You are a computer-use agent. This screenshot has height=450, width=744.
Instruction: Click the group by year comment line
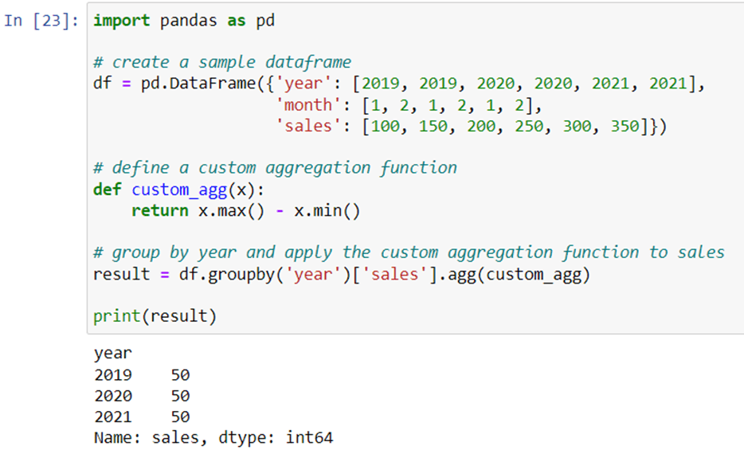coord(409,253)
